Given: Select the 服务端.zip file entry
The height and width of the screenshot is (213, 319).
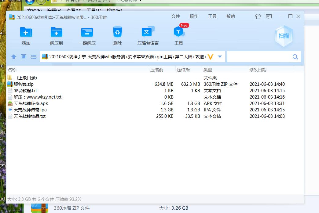Looking at the screenshot, I should 24,84.
